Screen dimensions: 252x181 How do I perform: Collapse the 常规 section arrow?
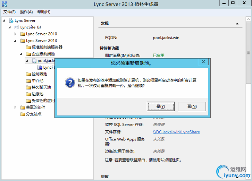pos(237,24)
